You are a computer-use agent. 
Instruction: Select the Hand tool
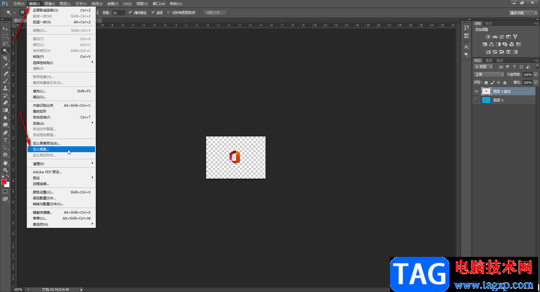pyautogui.click(x=5, y=163)
